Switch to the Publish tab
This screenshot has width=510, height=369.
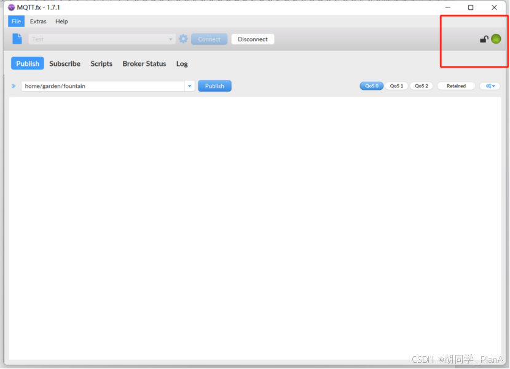27,63
